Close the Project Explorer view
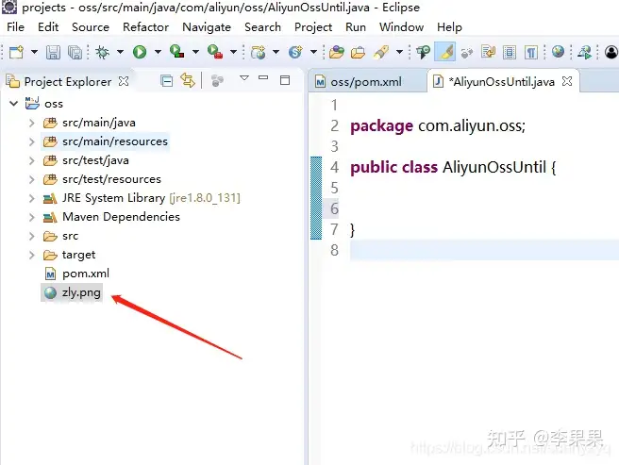The image size is (619, 465). coord(124,81)
